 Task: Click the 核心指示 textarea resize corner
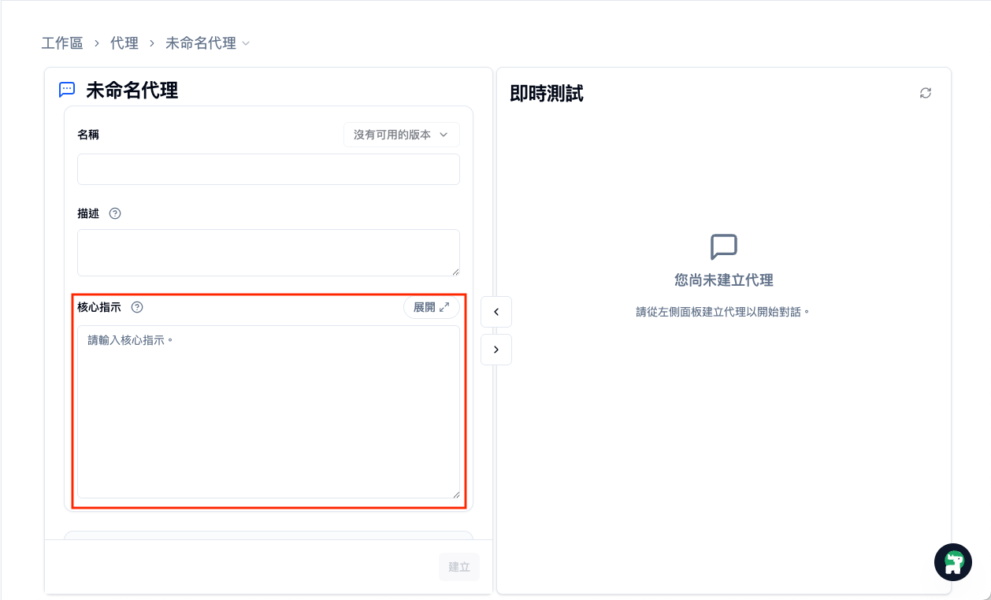pyautogui.click(x=455, y=493)
